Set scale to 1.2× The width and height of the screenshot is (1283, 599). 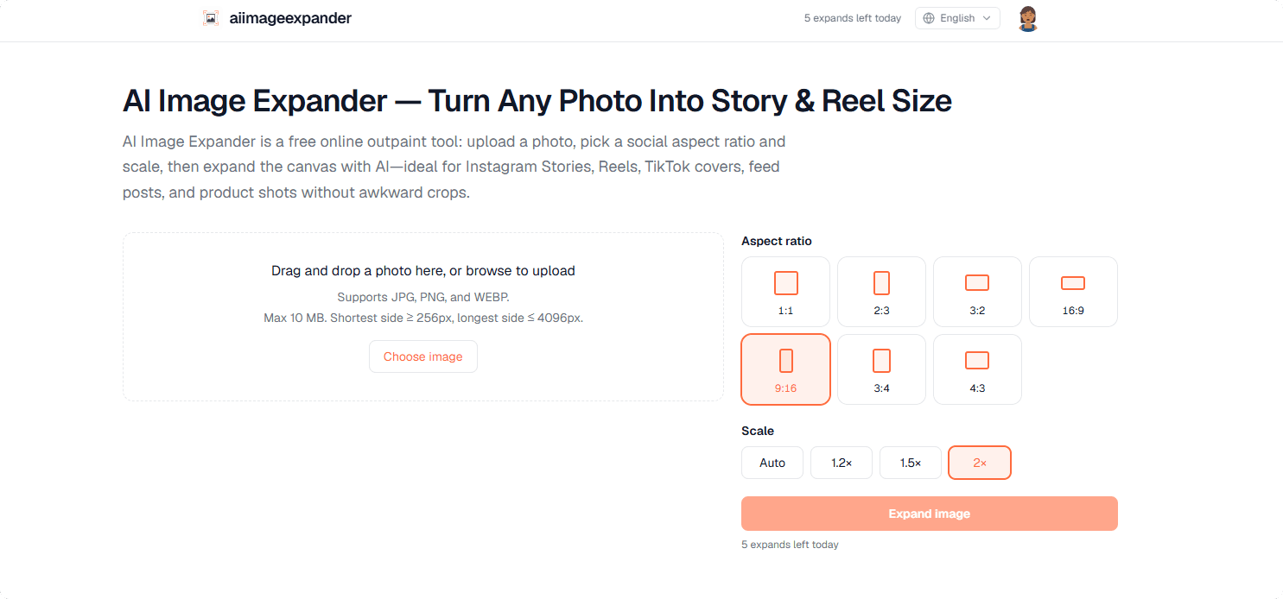(x=842, y=463)
